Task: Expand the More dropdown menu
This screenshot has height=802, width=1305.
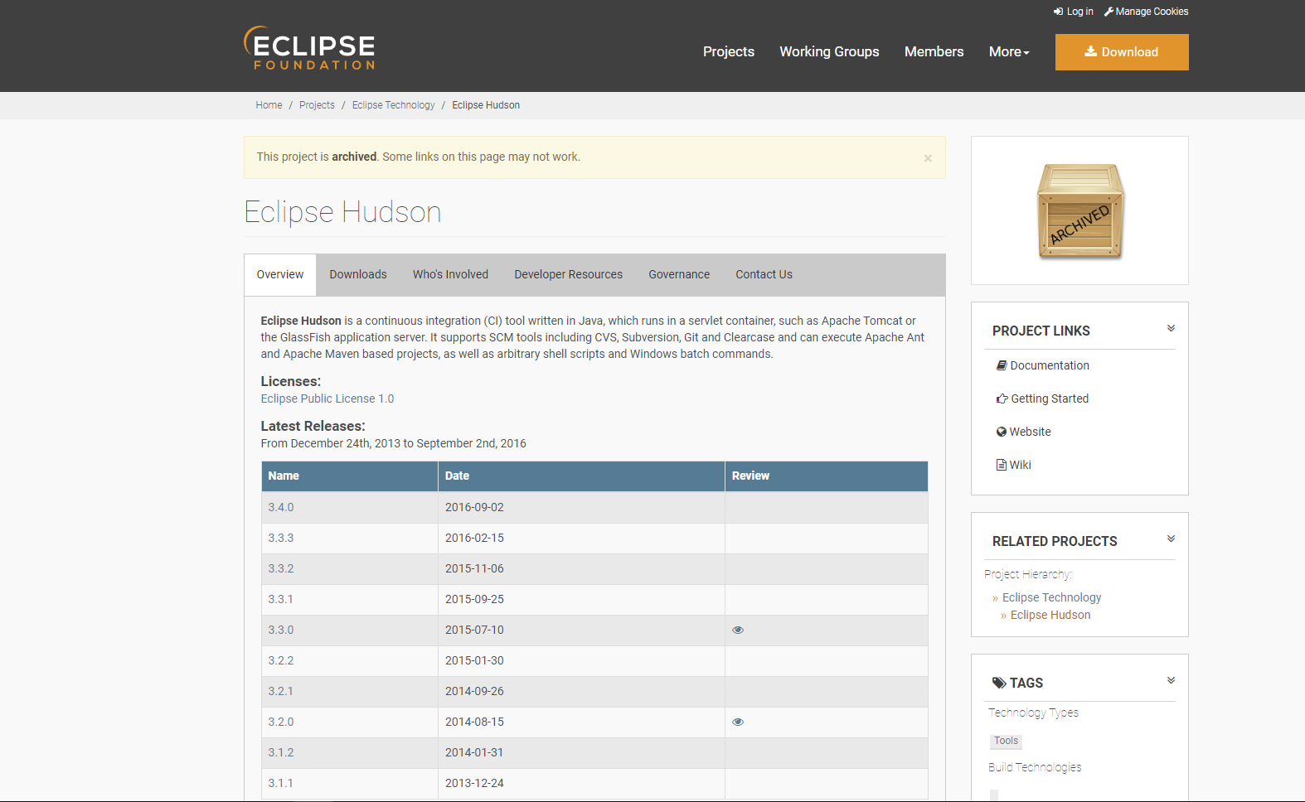Action: (1009, 51)
